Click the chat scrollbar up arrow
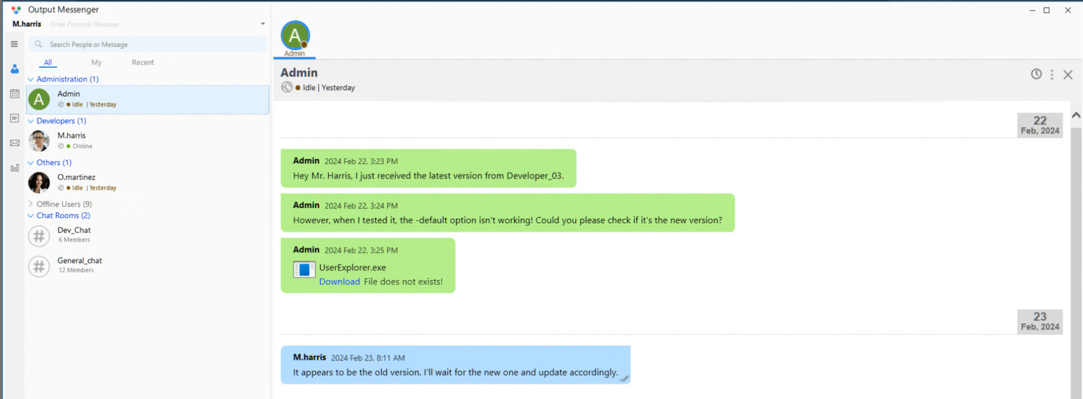 (x=1076, y=116)
